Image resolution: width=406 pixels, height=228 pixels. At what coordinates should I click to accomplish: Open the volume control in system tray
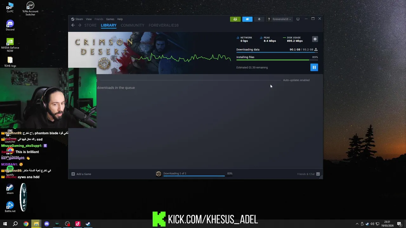click(x=372, y=224)
